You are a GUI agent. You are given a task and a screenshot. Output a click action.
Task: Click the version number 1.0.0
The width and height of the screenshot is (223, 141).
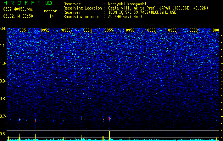48,3
